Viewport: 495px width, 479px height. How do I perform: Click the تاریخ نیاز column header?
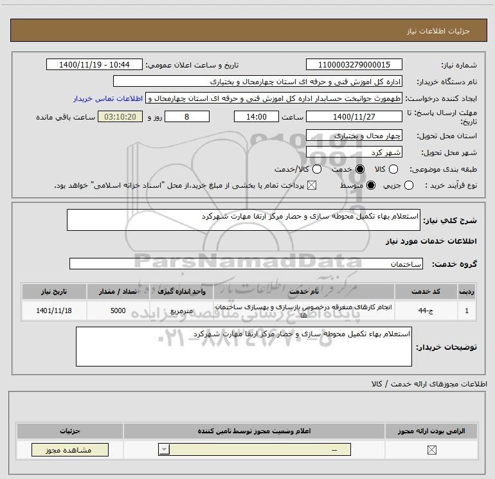pos(54,291)
